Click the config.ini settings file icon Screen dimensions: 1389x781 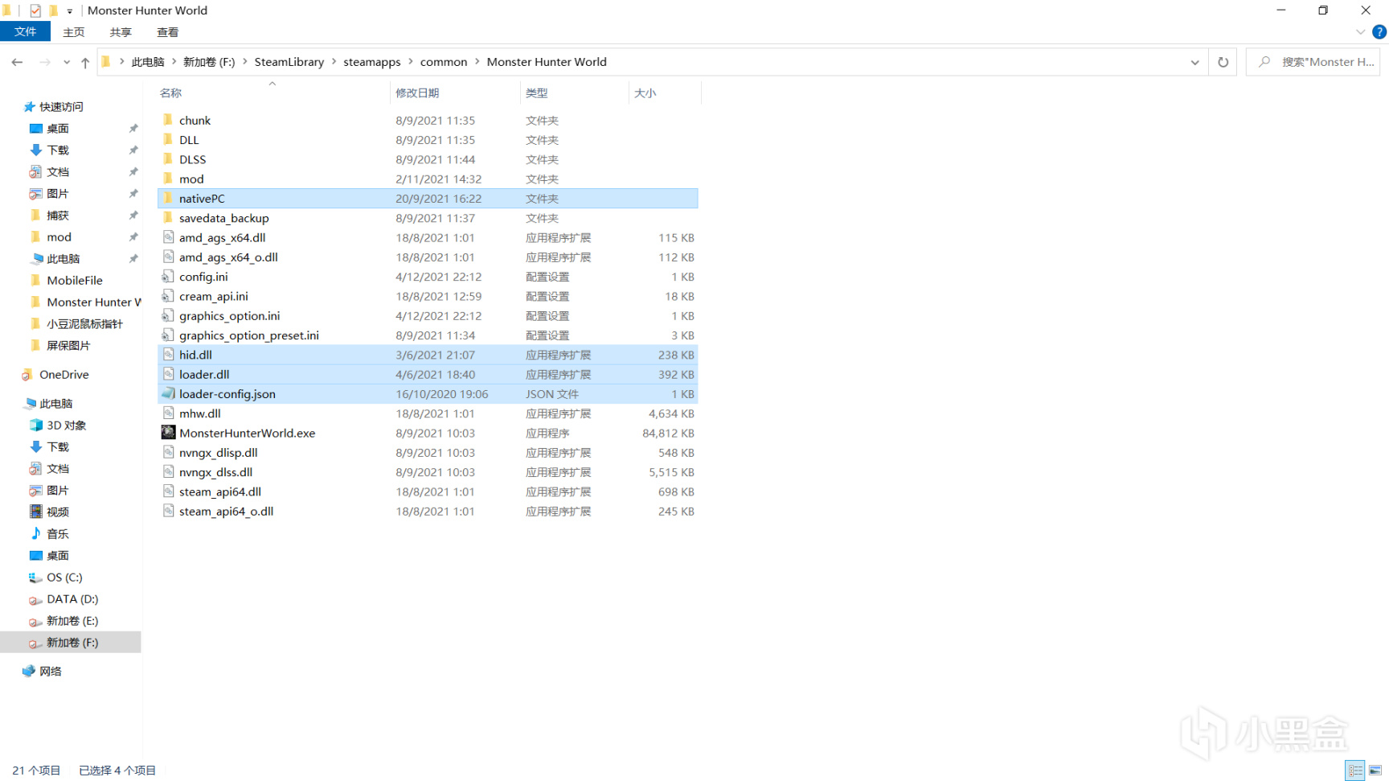[168, 277]
